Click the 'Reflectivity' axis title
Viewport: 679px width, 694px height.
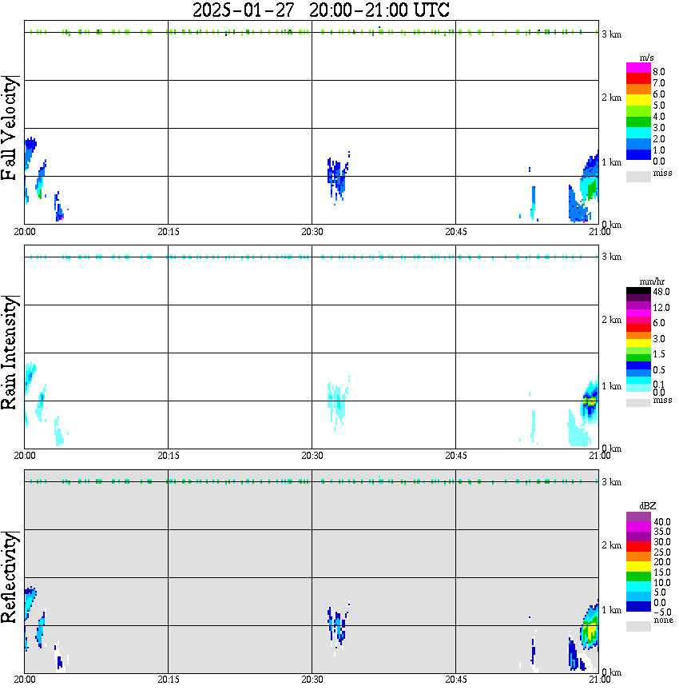[x=9, y=577]
